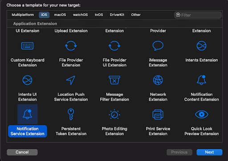Click the 'Location Push Service Extension' label

[x=71, y=97]
